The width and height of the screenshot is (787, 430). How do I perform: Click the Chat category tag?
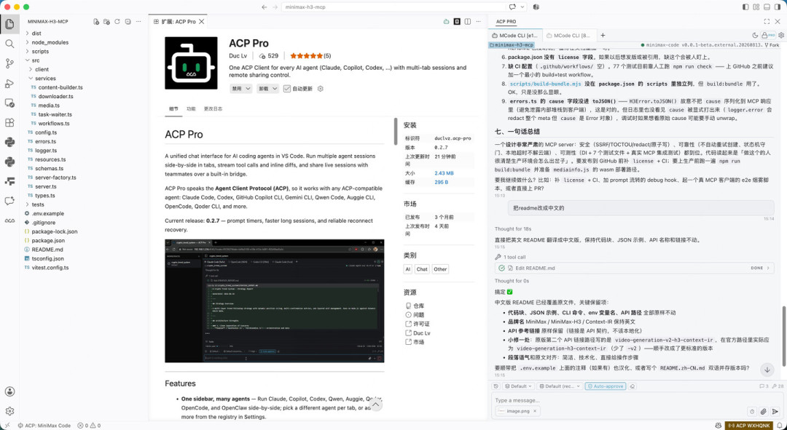click(x=422, y=269)
